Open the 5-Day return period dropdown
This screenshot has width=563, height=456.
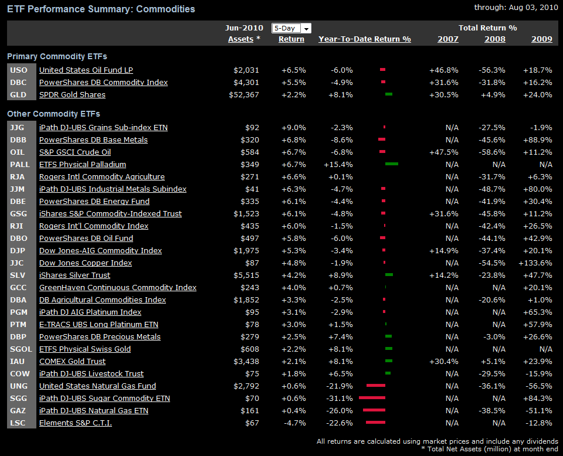(x=291, y=28)
